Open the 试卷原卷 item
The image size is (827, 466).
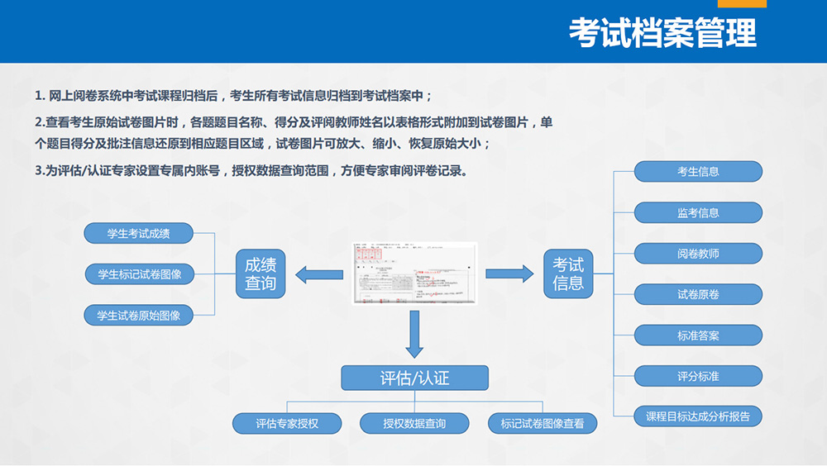coord(698,294)
